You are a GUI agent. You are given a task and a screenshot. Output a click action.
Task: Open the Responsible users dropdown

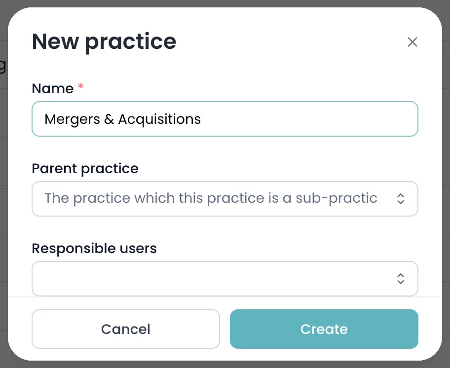225,279
